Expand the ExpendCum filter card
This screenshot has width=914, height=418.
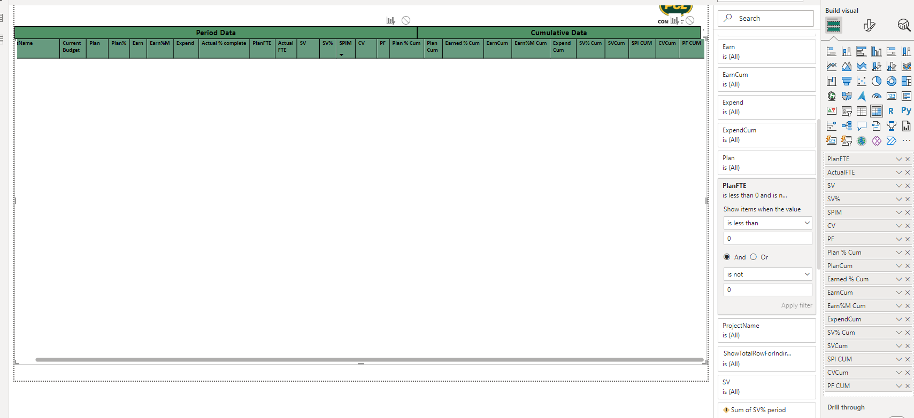coord(767,135)
